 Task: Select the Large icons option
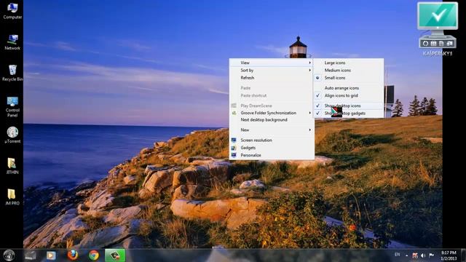tap(349, 63)
